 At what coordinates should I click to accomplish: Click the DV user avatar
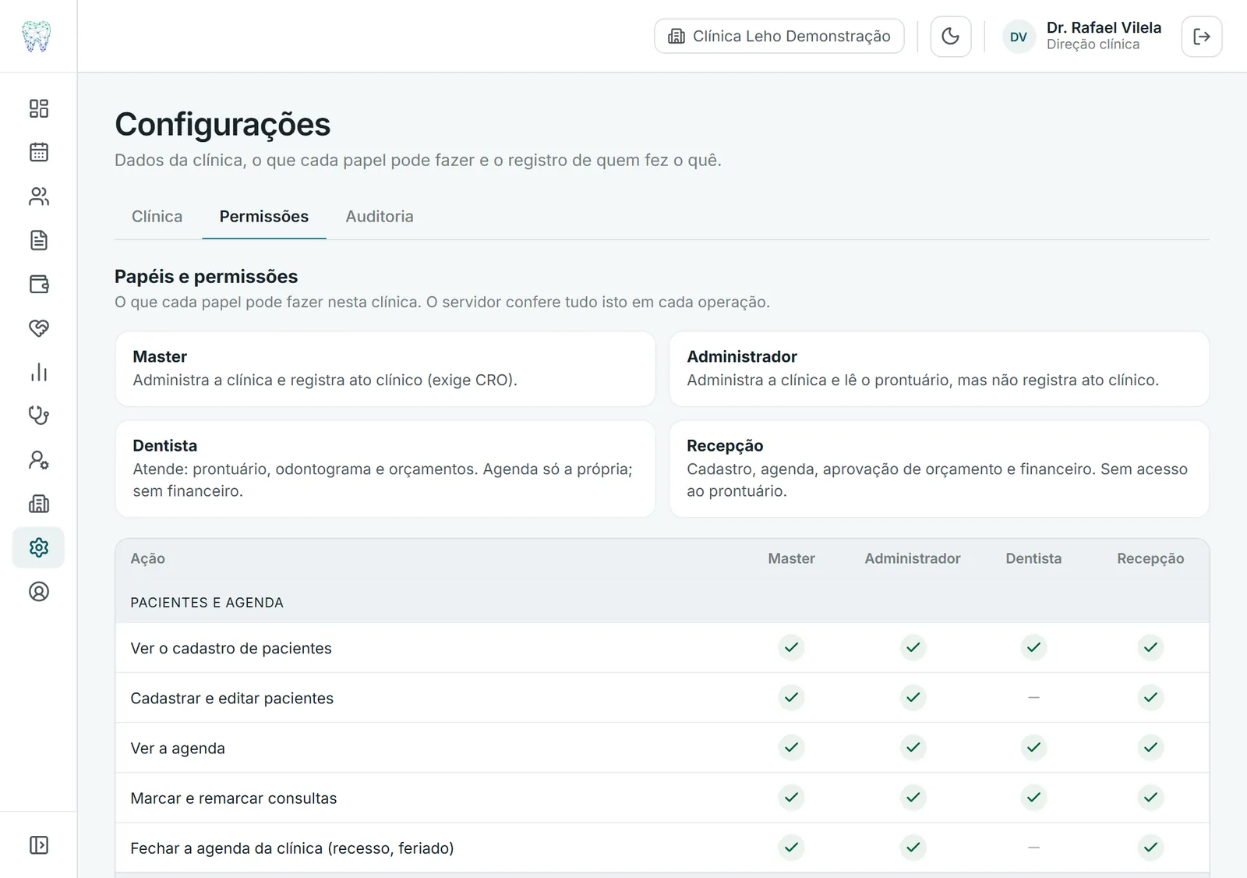(x=1019, y=37)
